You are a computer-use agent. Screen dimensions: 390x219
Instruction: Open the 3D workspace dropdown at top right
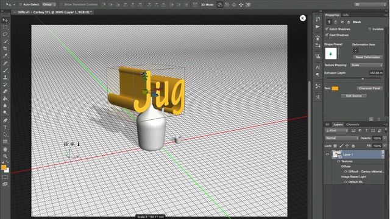click(x=370, y=4)
